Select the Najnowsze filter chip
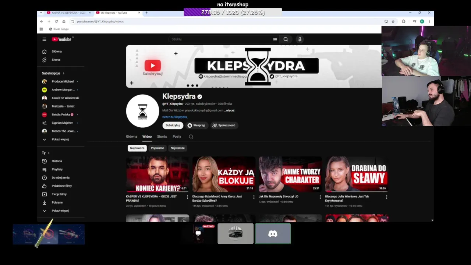Screen dimensions: 471x265 [x=137, y=148]
